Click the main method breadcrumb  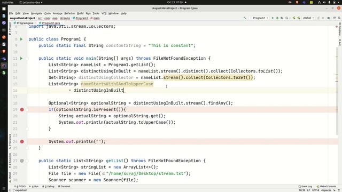95,18
